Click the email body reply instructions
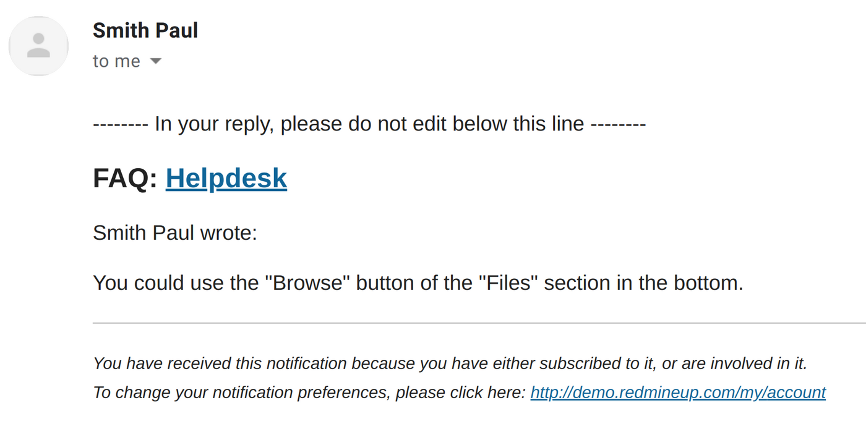The width and height of the screenshot is (866, 421). 369,124
